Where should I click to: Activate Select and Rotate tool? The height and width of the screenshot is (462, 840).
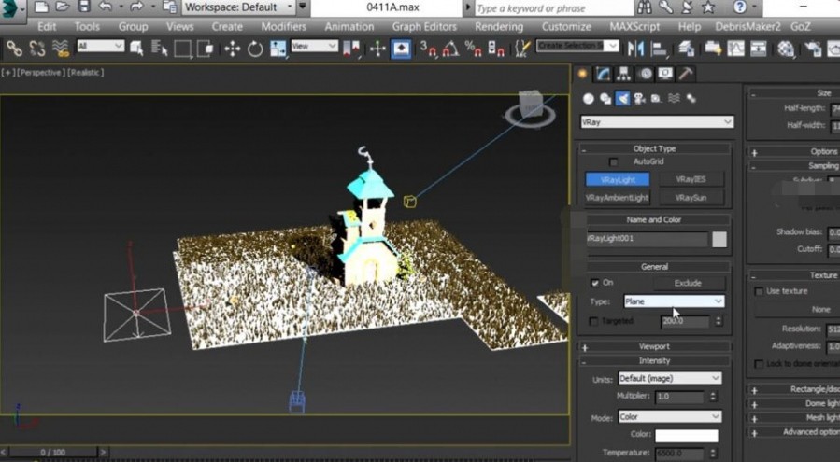coord(255,49)
